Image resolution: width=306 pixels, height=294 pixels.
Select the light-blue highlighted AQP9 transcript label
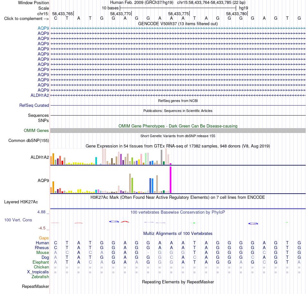tap(43, 28)
